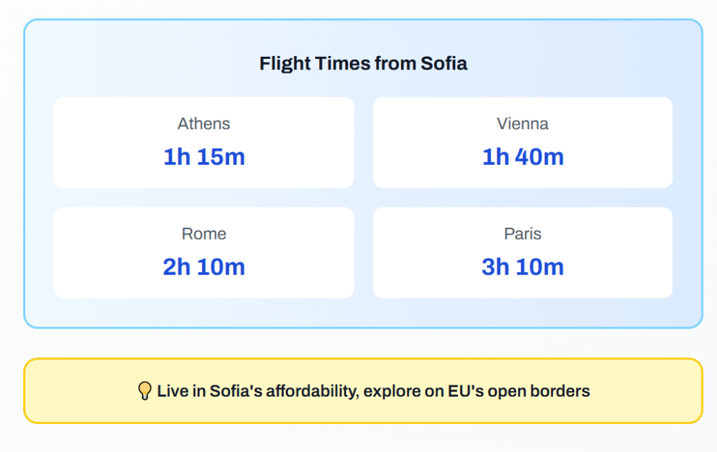Image resolution: width=717 pixels, height=452 pixels.
Task: Select the Vienna destination label
Action: (x=522, y=124)
